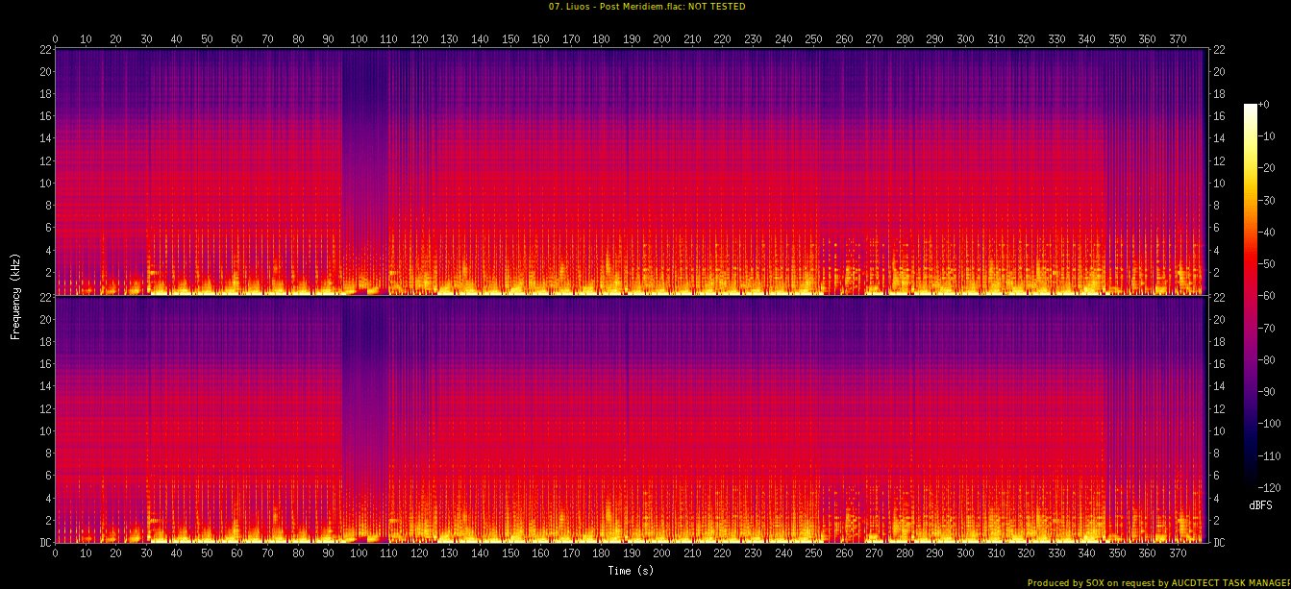The image size is (1291, 589).
Task: Click the quiet dark gap in the upper channel spectrogram
Action: click(365, 144)
